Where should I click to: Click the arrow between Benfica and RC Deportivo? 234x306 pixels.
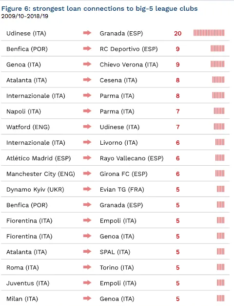(87, 48)
